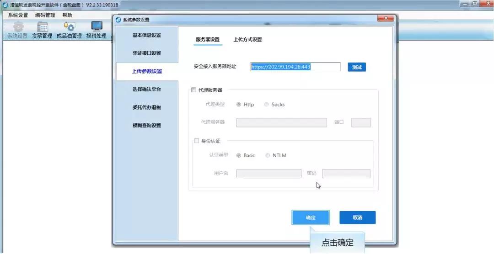Click the 测试 button
Image resolution: width=494 pixels, height=254 pixels.
[x=357, y=67]
